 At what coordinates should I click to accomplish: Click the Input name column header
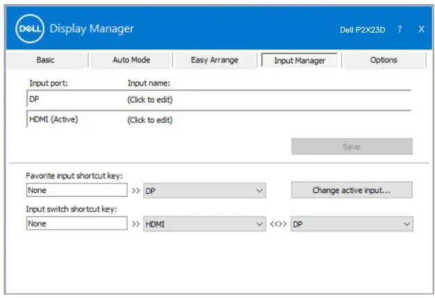[x=149, y=83]
